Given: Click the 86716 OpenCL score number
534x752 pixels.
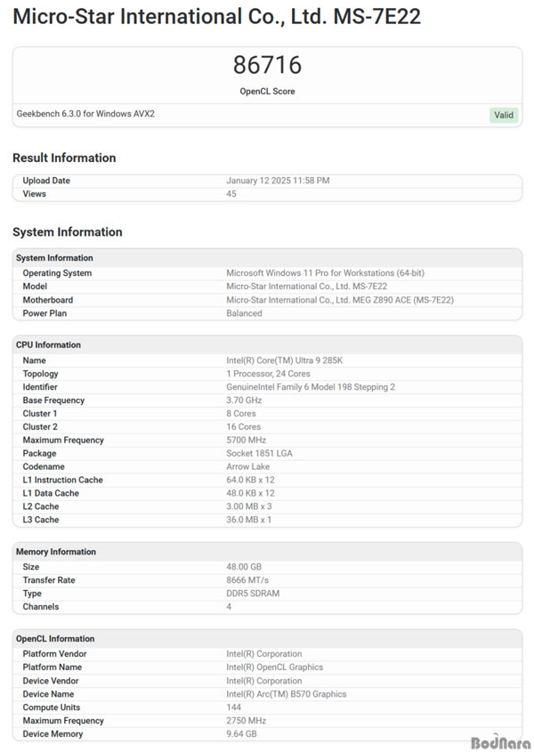Looking at the screenshot, I should click(267, 65).
